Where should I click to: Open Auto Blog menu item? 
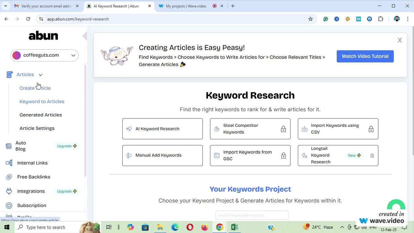point(20,146)
